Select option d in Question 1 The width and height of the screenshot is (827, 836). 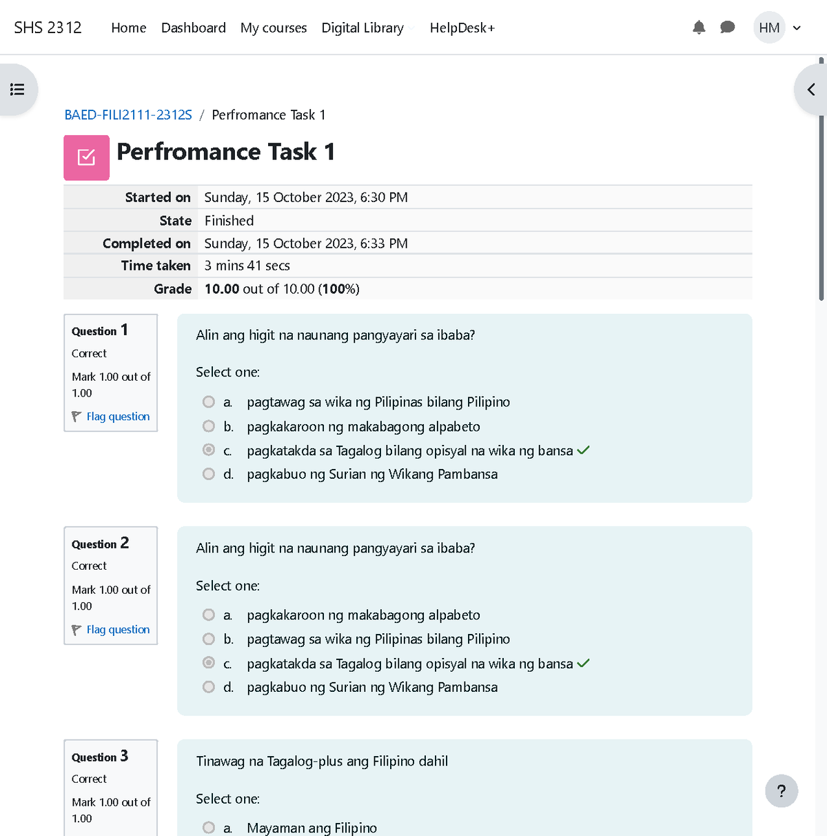(x=209, y=474)
